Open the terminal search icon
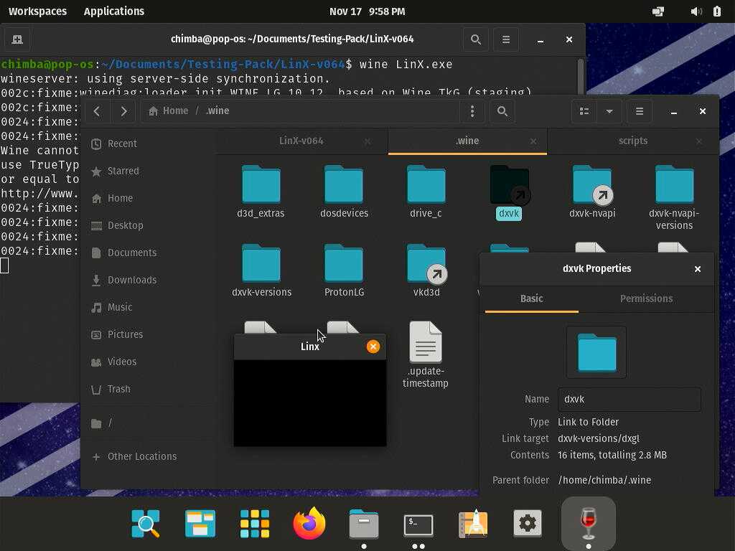This screenshot has width=735, height=551. point(476,39)
